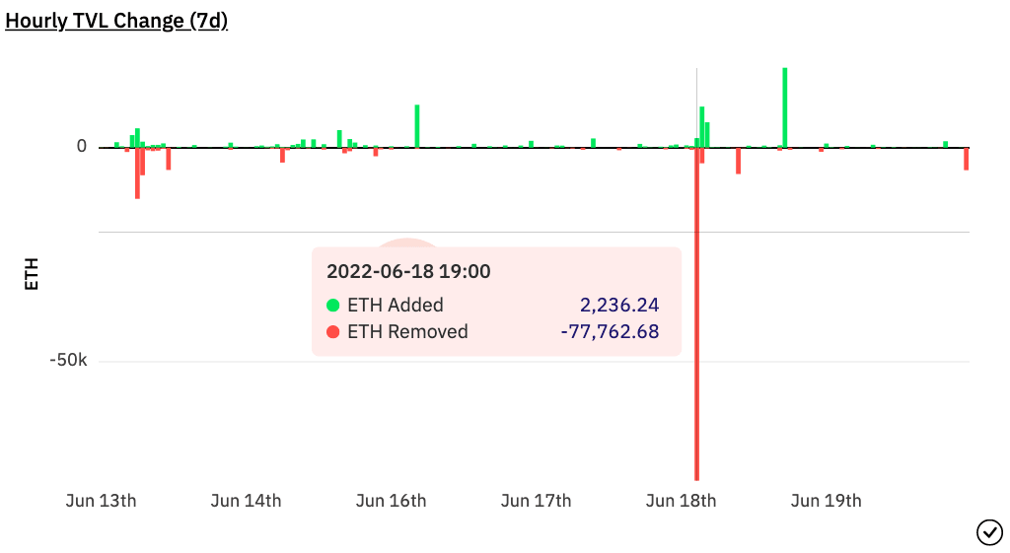Select the Jun 13th x-axis label
Screen dimensions: 1010x553
(101, 501)
